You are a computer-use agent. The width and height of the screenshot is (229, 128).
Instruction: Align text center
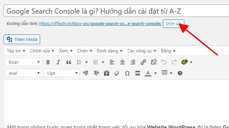[122, 62]
